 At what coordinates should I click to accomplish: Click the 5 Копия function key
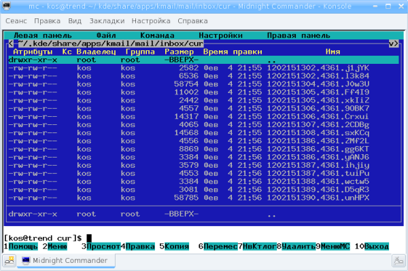pyautogui.click(x=174, y=246)
